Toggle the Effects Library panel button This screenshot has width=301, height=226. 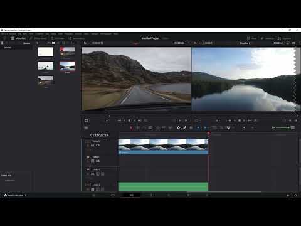click(x=38, y=38)
